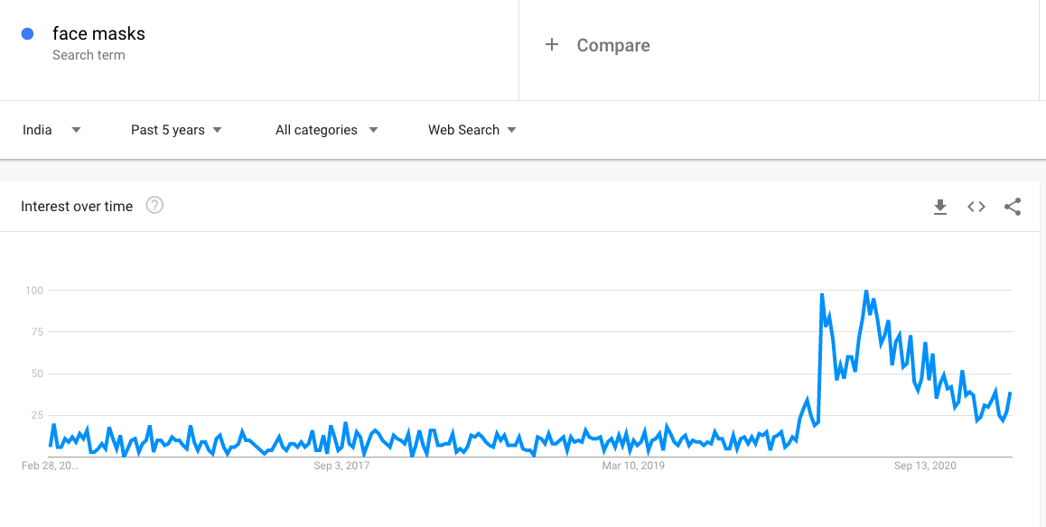1046x527 pixels.
Task: Download the Interest over time CSV
Action: pos(940,207)
